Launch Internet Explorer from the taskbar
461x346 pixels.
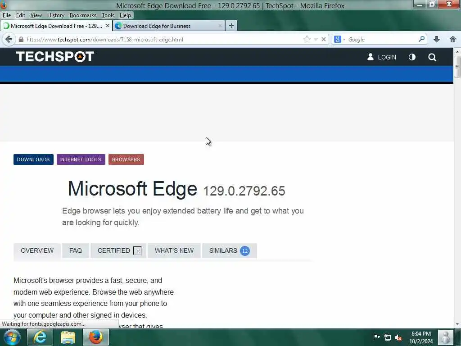coord(40,337)
